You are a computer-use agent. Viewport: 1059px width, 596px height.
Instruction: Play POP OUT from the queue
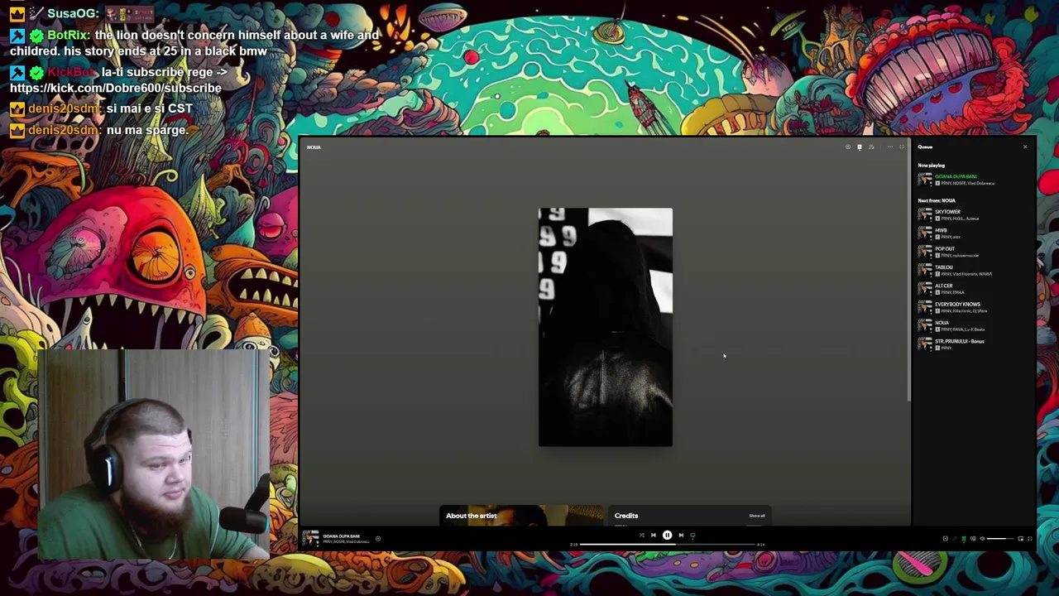point(975,252)
